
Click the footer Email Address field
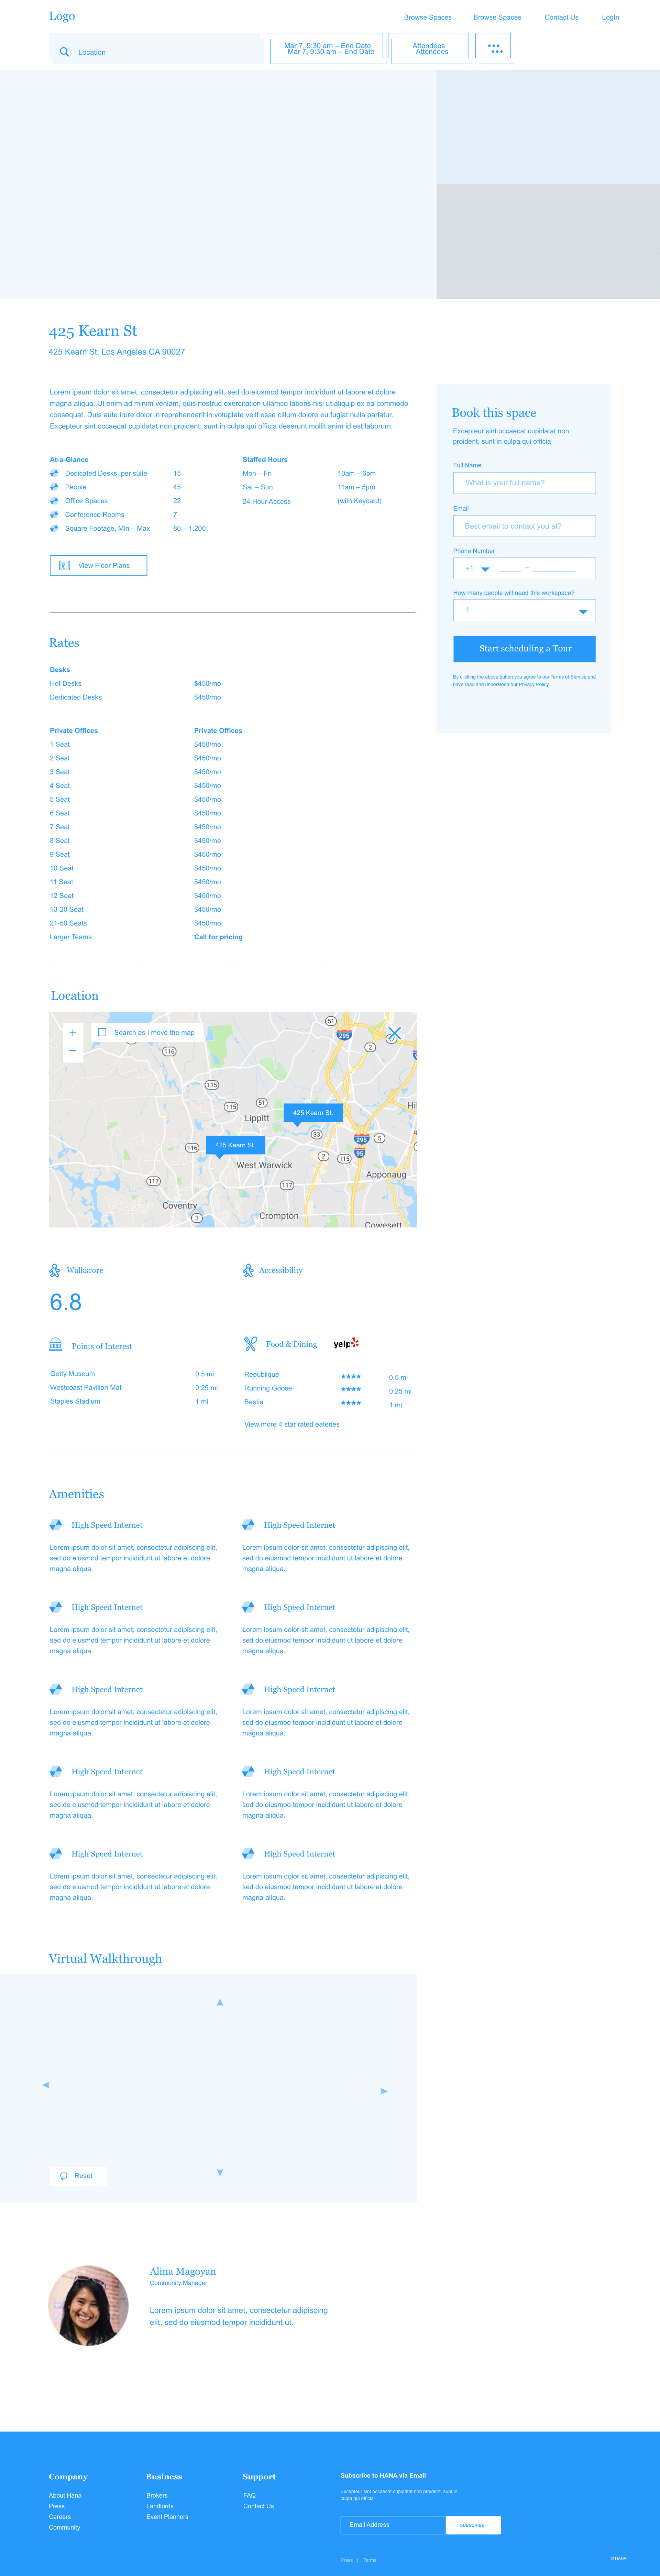click(x=393, y=2525)
